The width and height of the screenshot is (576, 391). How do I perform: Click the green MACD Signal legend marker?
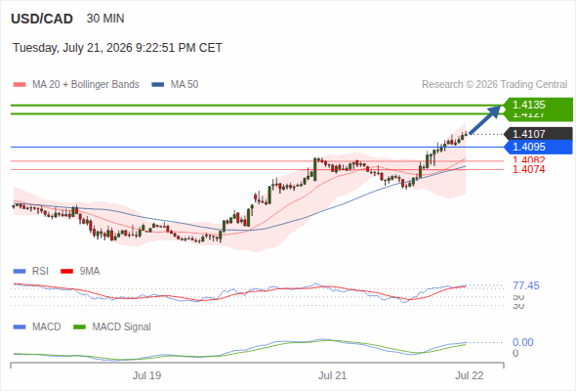coord(79,327)
